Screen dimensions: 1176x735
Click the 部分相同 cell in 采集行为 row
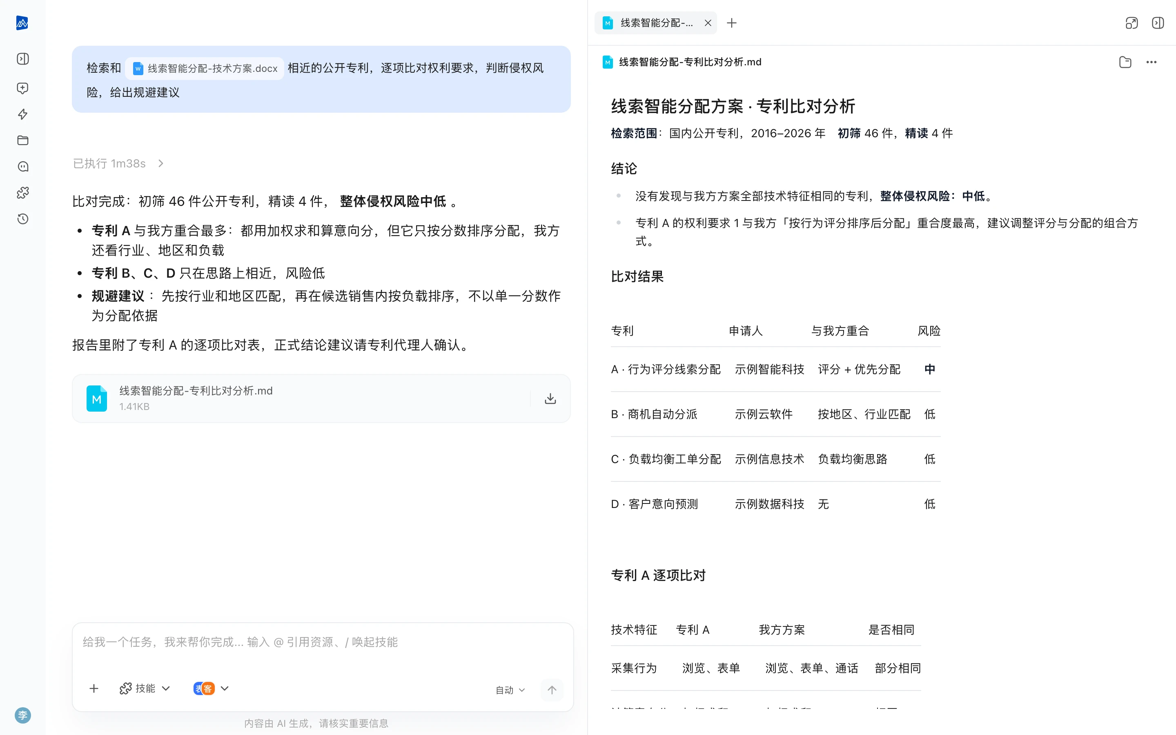click(x=898, y=668)
